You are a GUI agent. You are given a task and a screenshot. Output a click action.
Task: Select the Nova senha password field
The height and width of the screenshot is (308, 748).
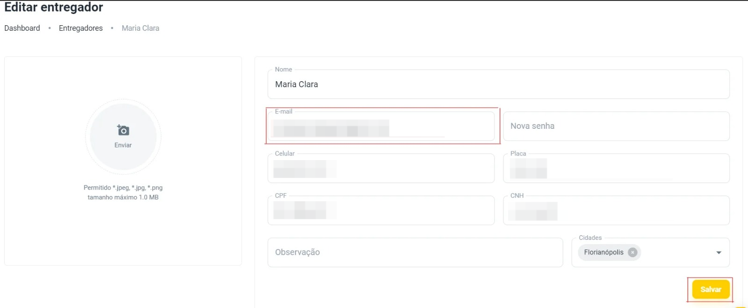click(616, 126)
